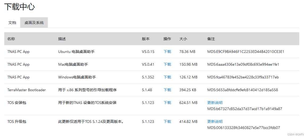Screen dimensions: 308x138
Task: Download the TerraMaster Bootloader file
Action: pos(167,90)
